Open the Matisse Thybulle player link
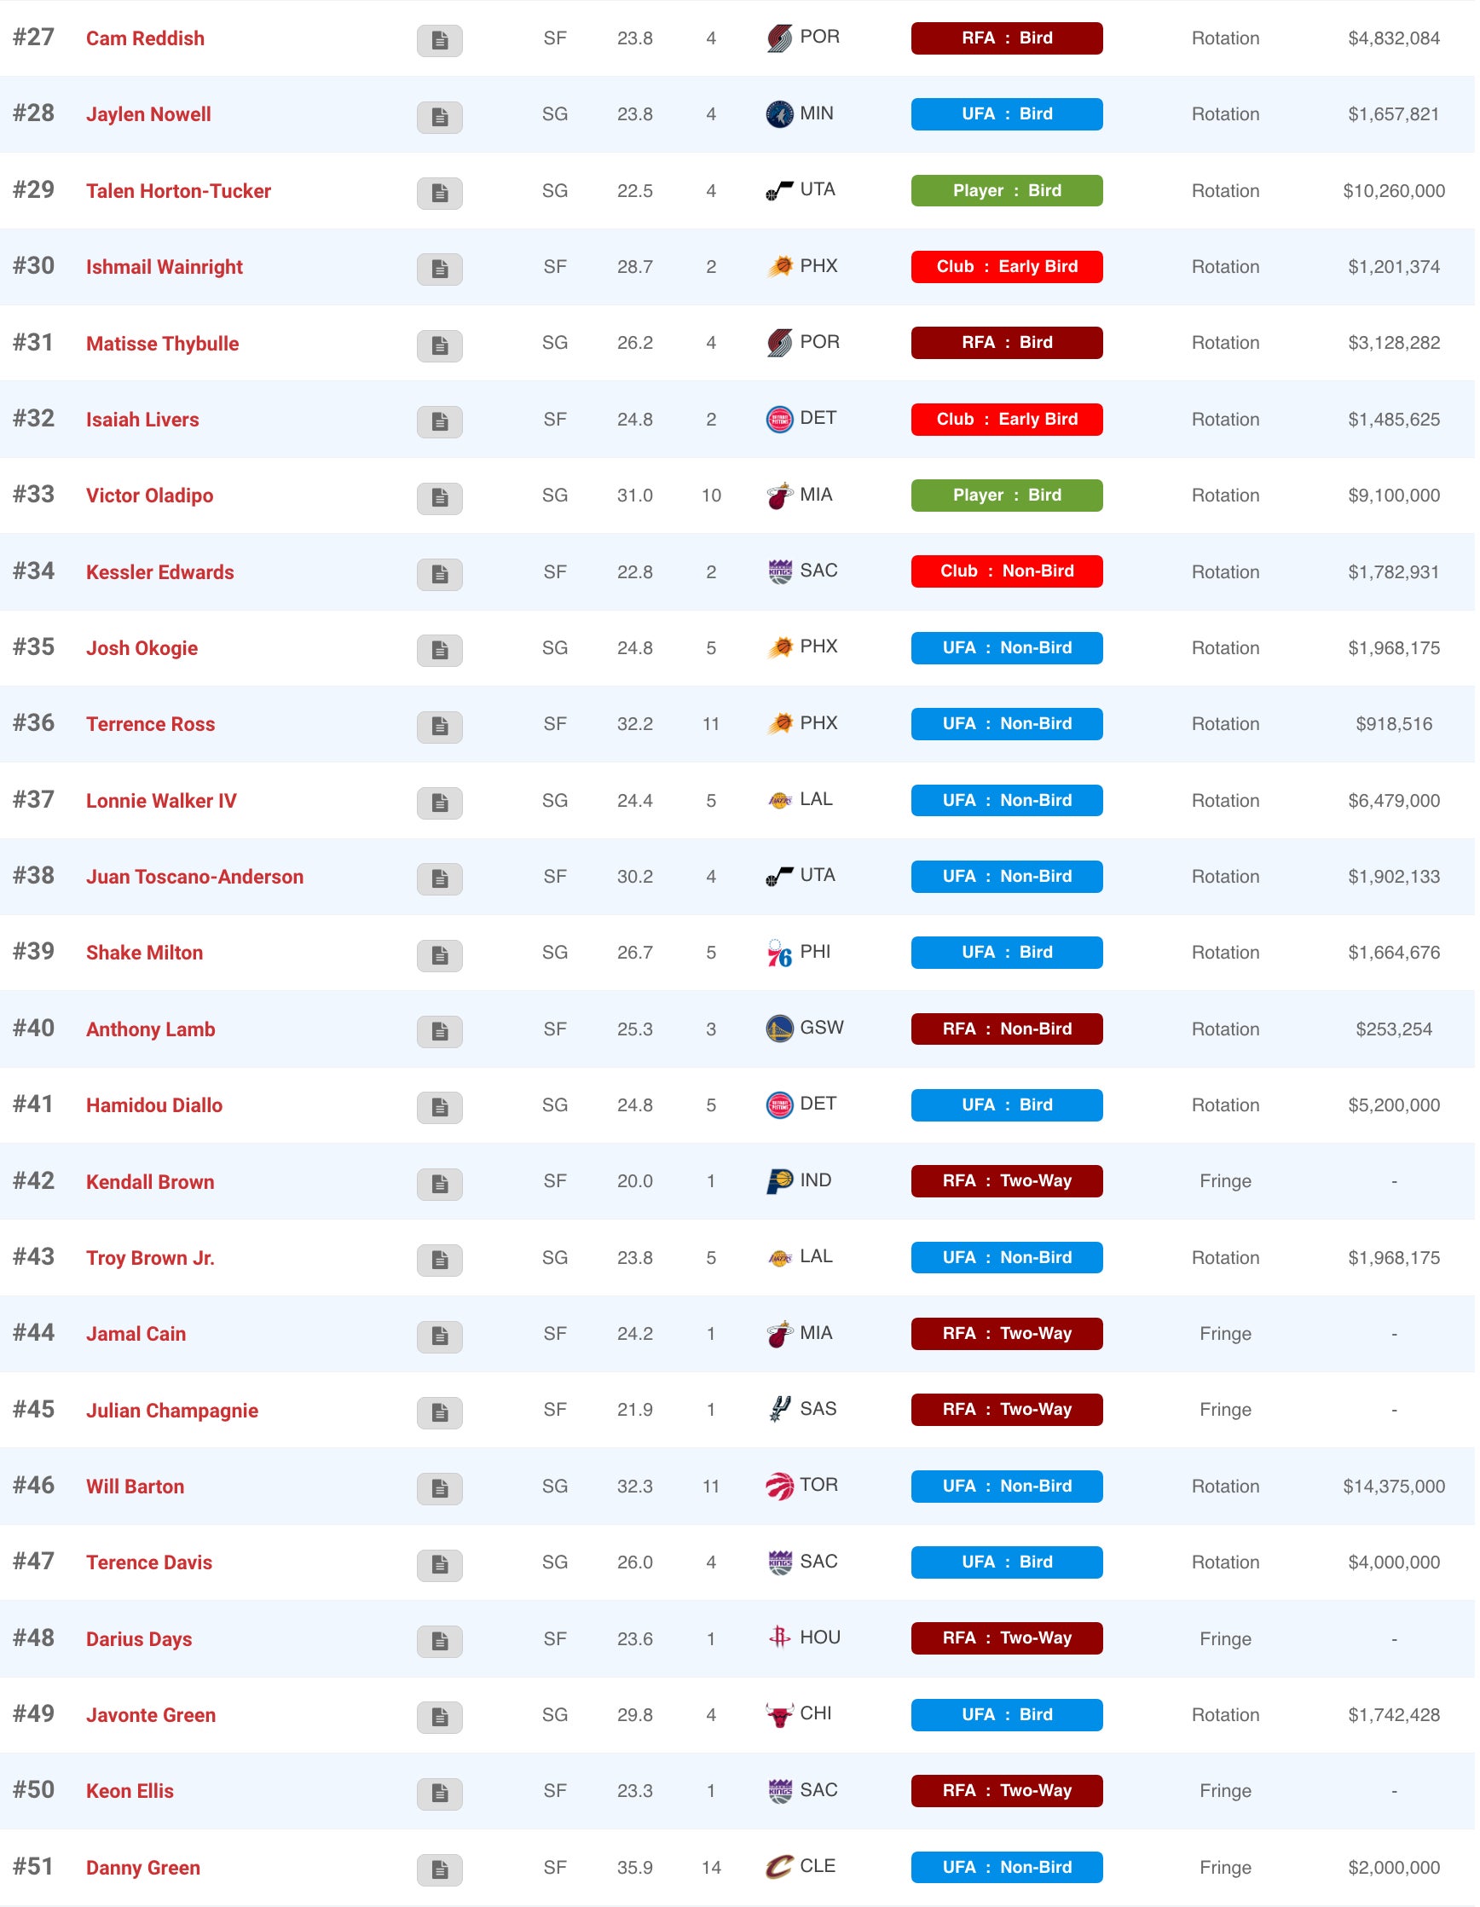Screen dimensions: 1480x1907 click(x=162, y=344)
